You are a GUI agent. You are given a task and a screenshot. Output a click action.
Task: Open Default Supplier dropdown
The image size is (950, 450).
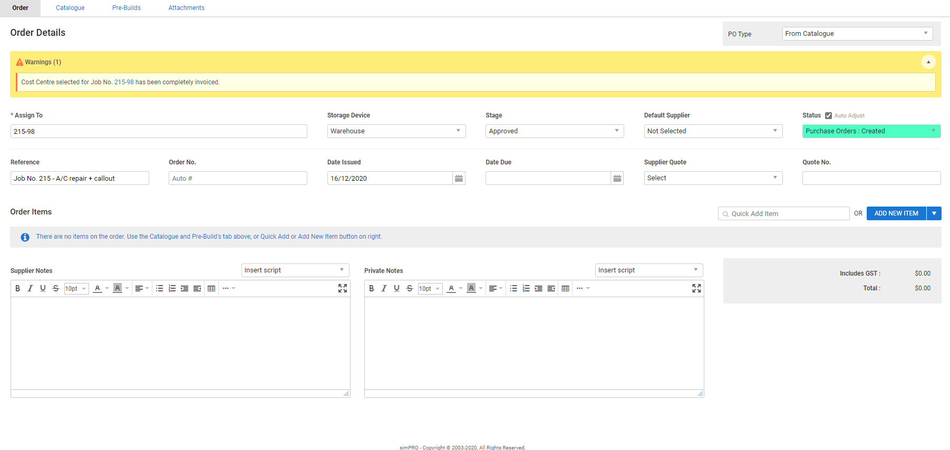tap(713, 131)
